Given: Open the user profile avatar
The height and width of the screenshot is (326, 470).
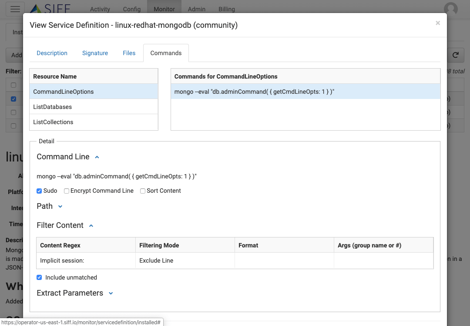Looking at the screenshot, I should (450, 9).
